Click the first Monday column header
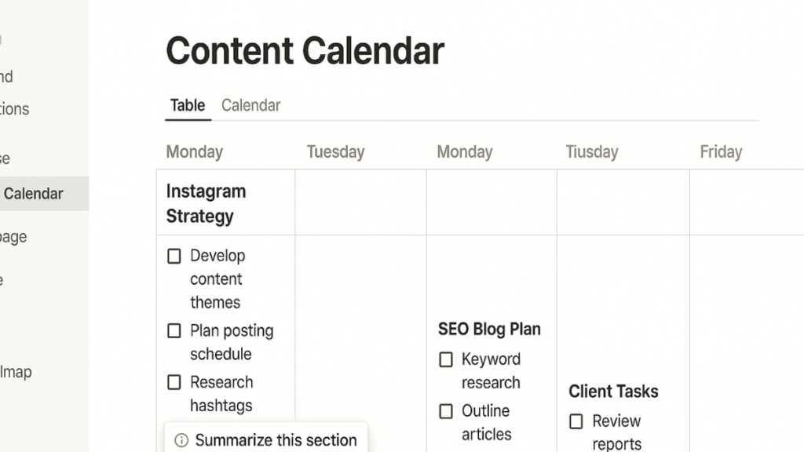The height and width of the screenshot is (452, 804). (x=195, y=151)
